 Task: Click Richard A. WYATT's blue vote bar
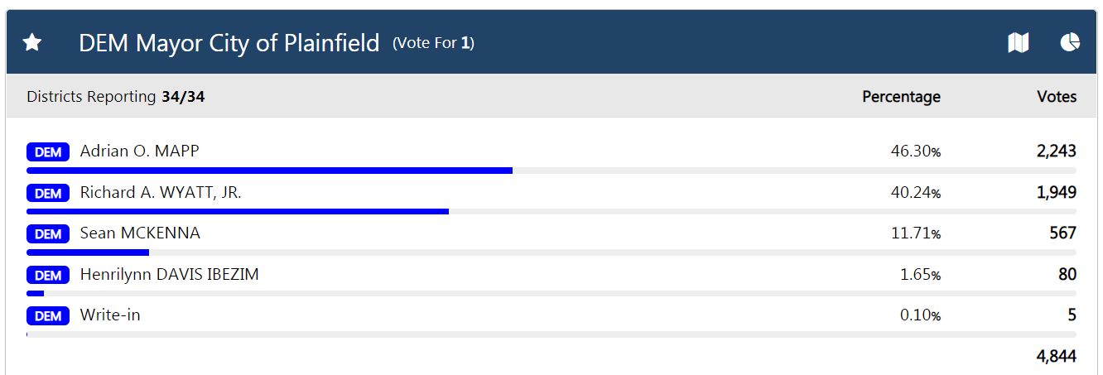(x=238, y=211)
